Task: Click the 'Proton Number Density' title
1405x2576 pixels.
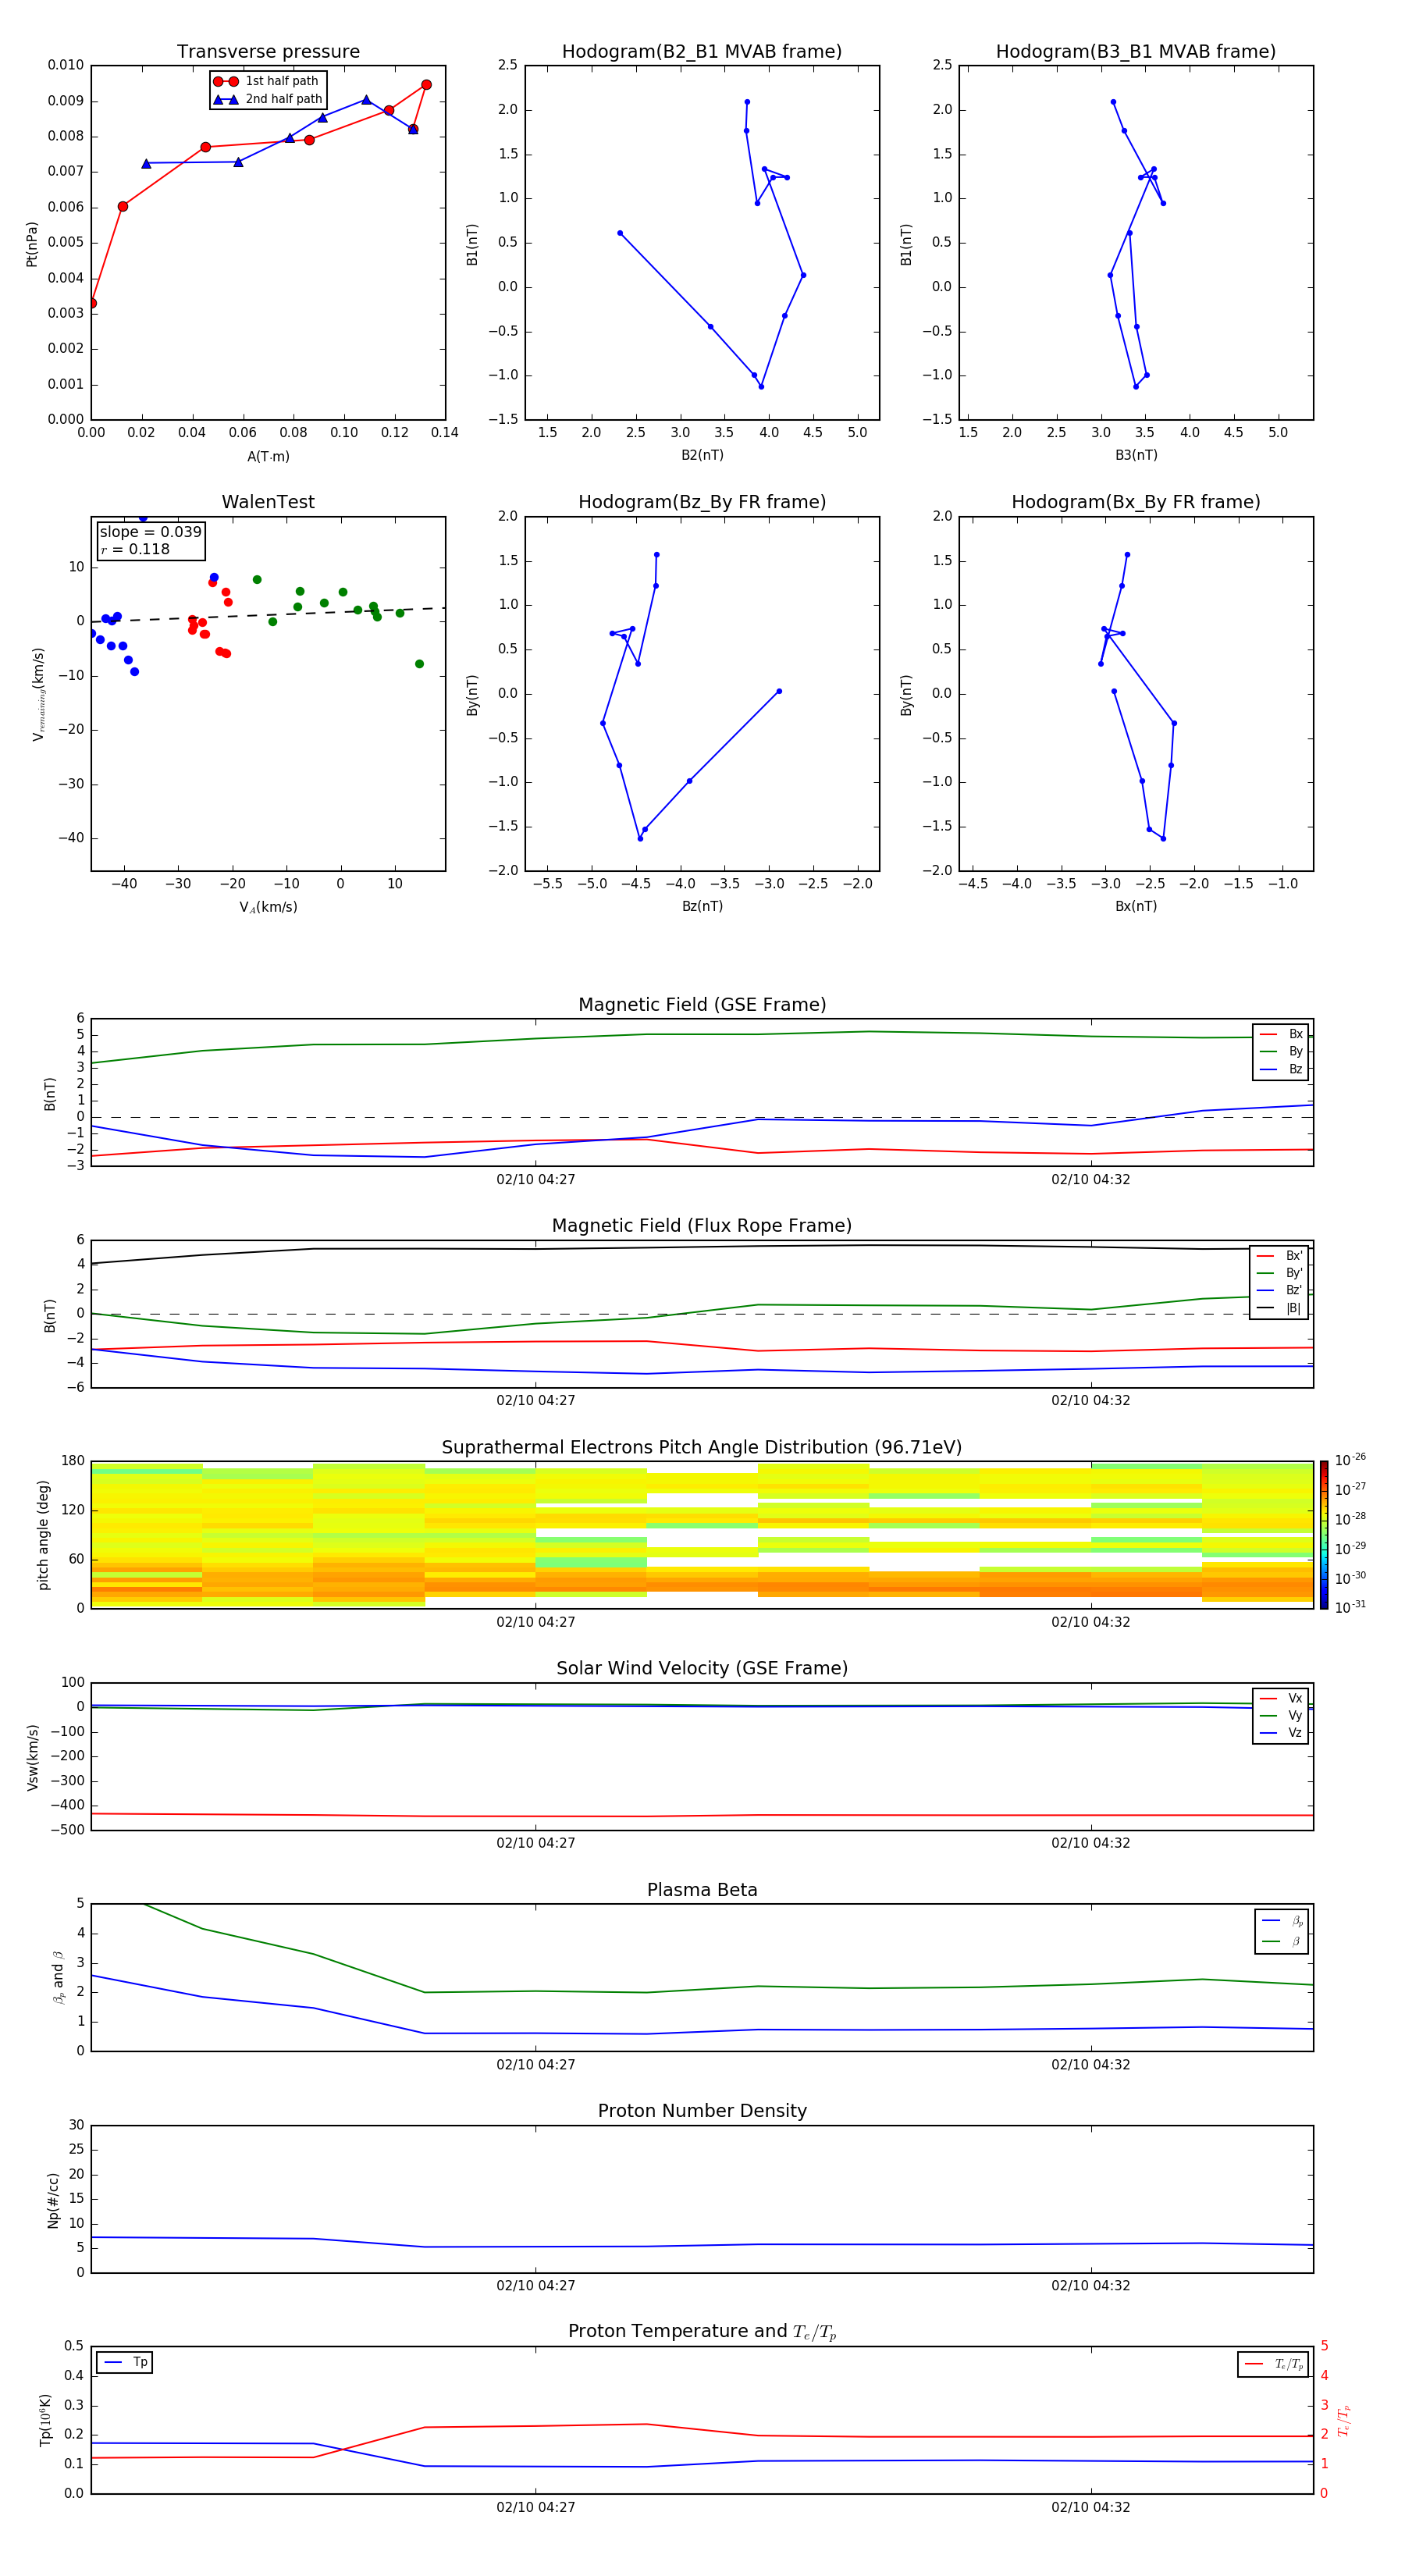Action: pyautogui.click(x=702, y=2111)
